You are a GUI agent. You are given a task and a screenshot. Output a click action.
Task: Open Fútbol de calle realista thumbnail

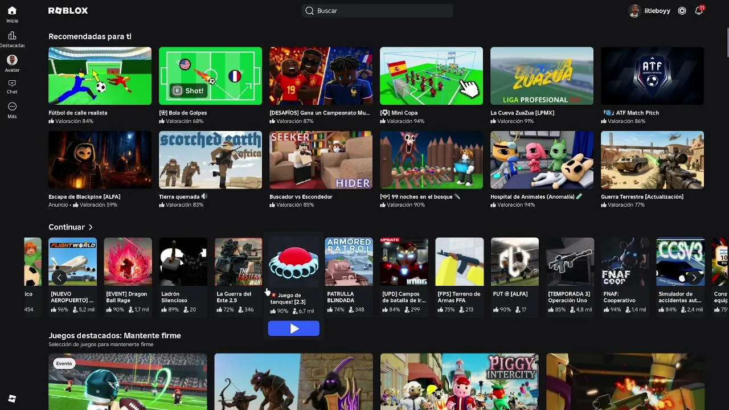pos(100,76)
